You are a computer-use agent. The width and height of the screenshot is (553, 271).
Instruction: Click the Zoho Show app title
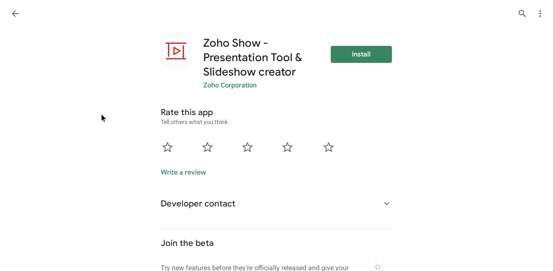click(252, 57)
